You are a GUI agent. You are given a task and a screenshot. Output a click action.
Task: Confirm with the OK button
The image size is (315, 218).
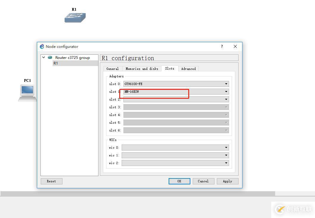(x=179, y=181)
